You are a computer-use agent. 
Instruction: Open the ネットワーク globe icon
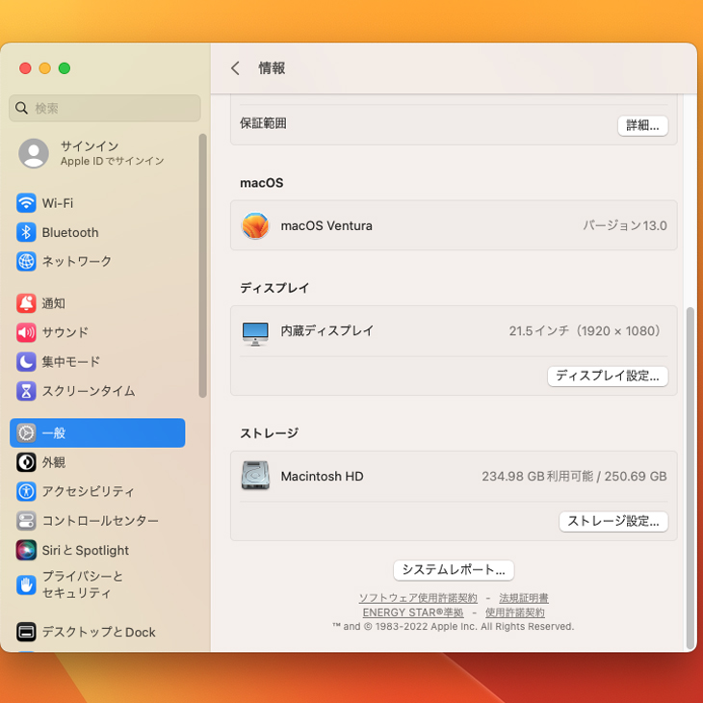[26, 261]
